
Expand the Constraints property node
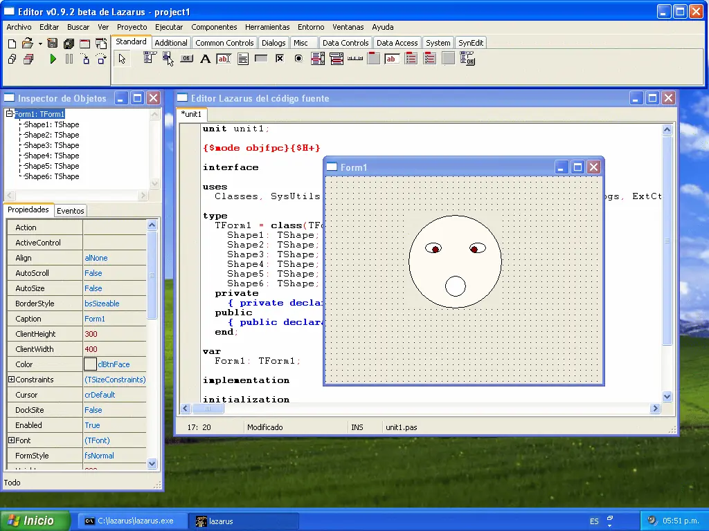pos(11,380)
